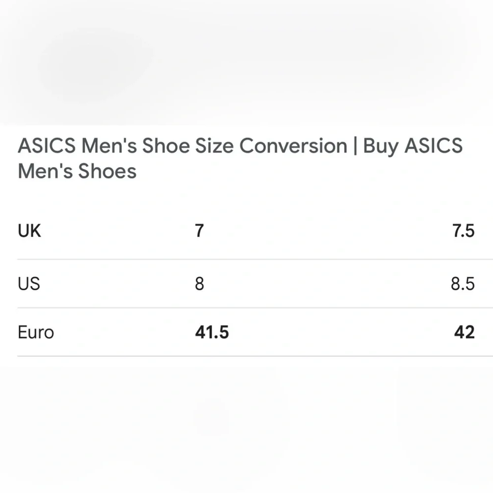This screenshot has width=493, height=493.
Task: Click UK size 7 cell
Action: [199, 231]
